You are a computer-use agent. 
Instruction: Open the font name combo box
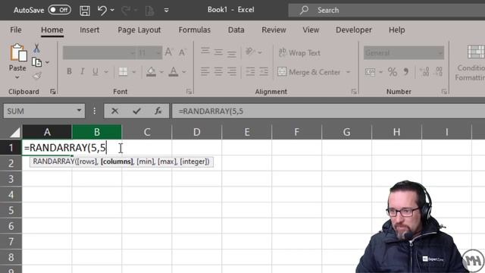tap(99, 53)
